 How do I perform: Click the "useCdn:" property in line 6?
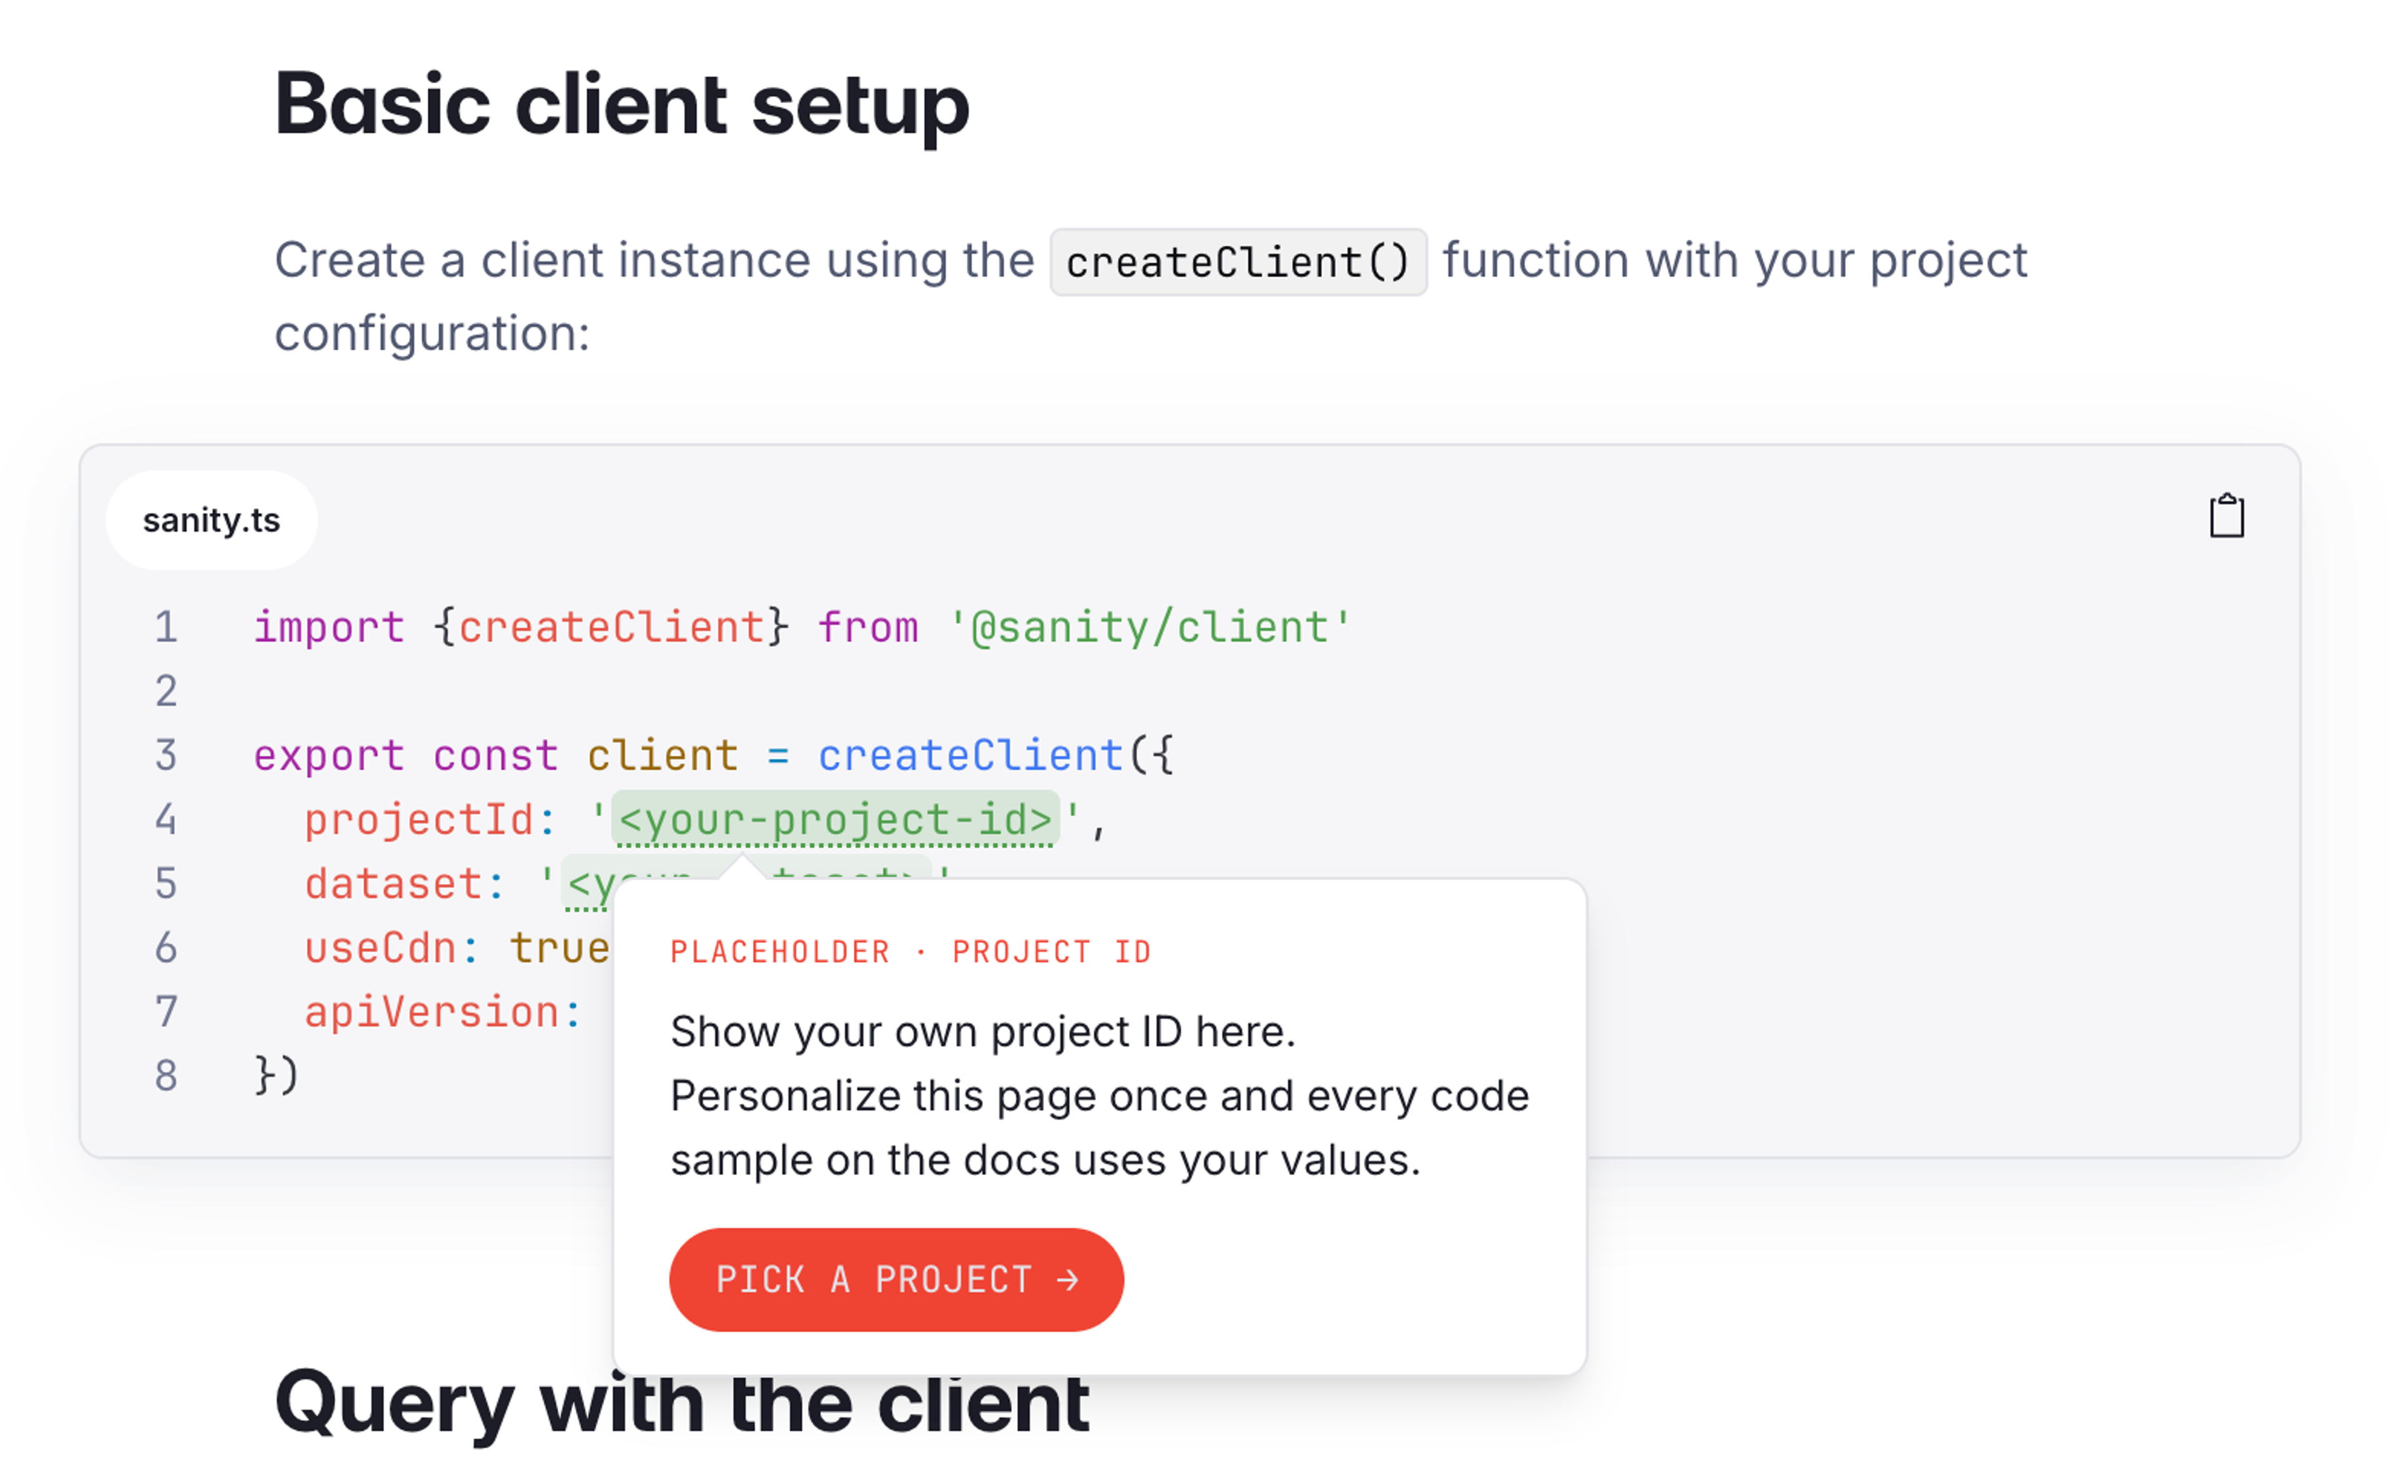pos(392,948)
